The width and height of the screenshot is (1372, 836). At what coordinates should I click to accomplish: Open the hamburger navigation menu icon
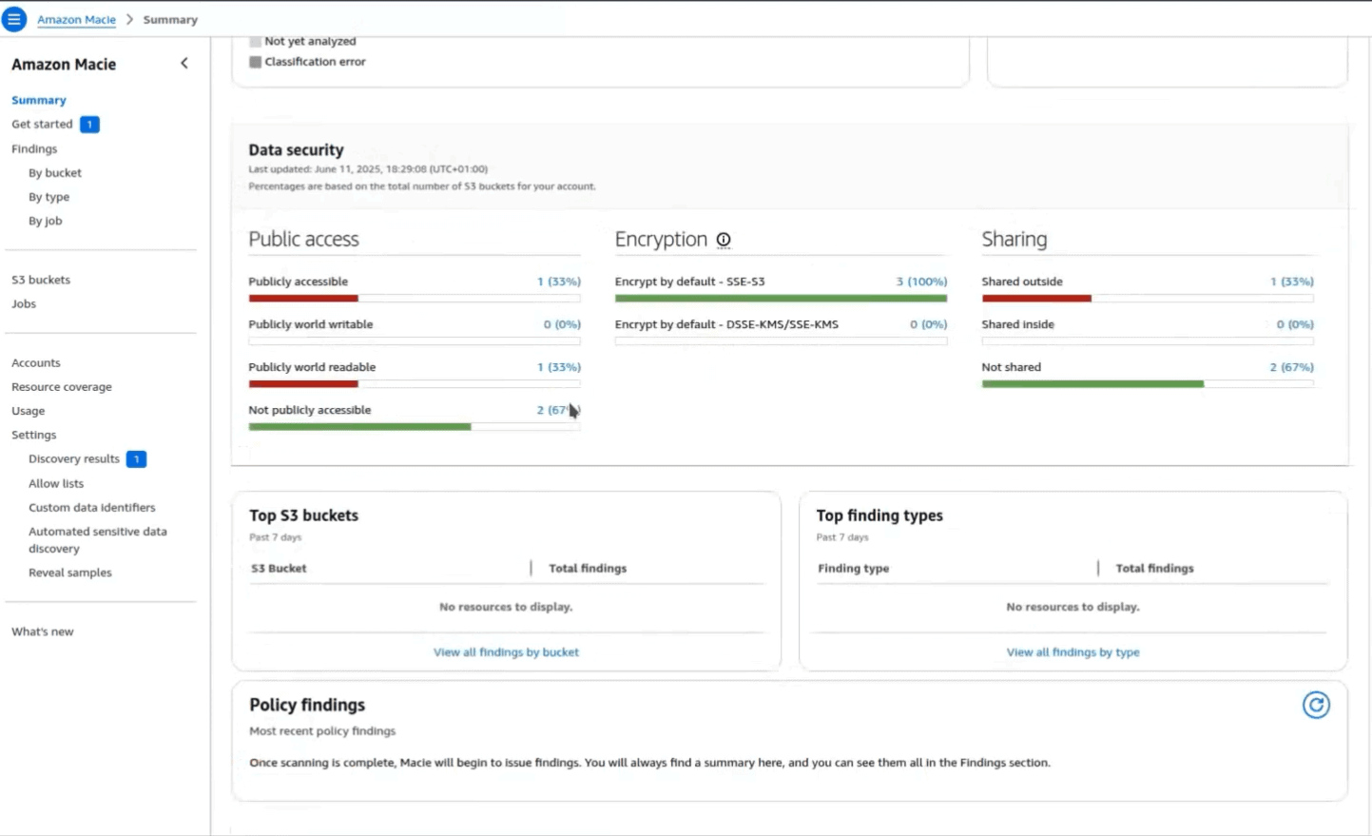tap(14, 19)
